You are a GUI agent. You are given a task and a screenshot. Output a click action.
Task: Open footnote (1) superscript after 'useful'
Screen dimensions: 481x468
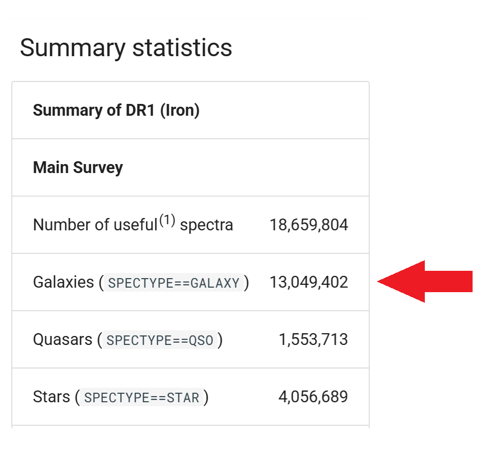pos(167,220)
